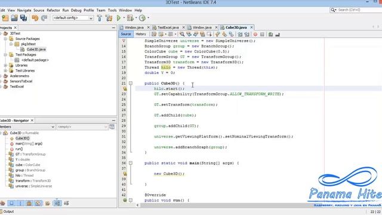Click Clean and Build Project icon
This screenshot has width=382, height=215.
click(x=109, y=18)
